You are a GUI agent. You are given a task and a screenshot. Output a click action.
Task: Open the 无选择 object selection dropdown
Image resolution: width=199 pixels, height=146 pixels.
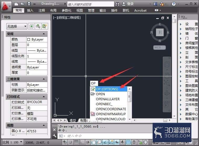(x=17, y=26)
